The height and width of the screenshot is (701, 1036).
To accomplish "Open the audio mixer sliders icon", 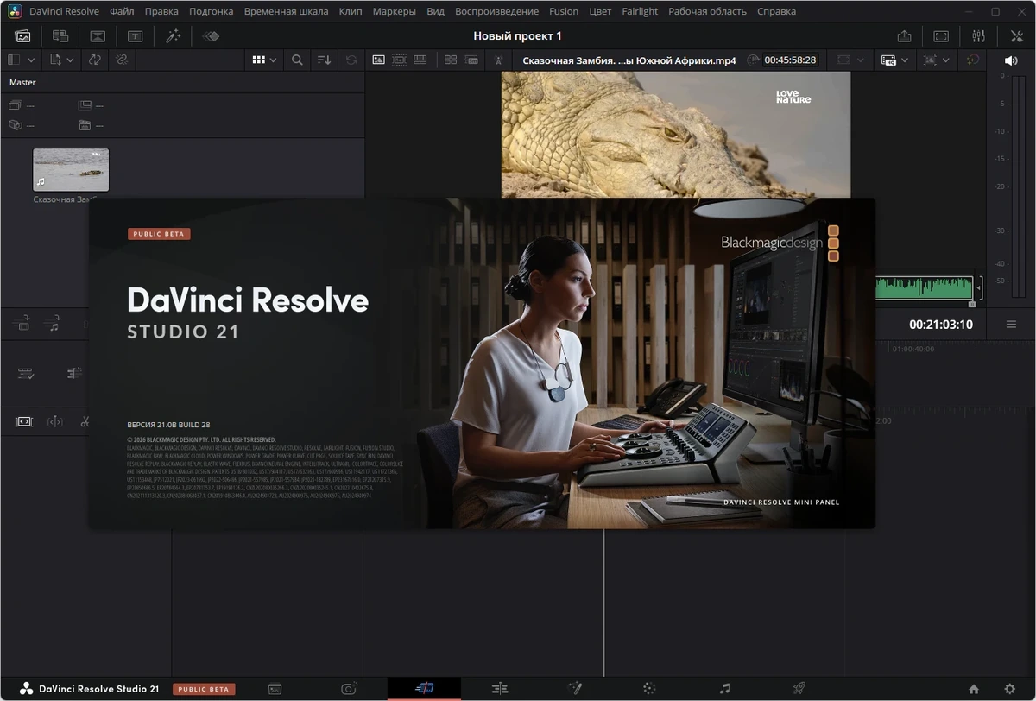I will click(x=978, y=36).
